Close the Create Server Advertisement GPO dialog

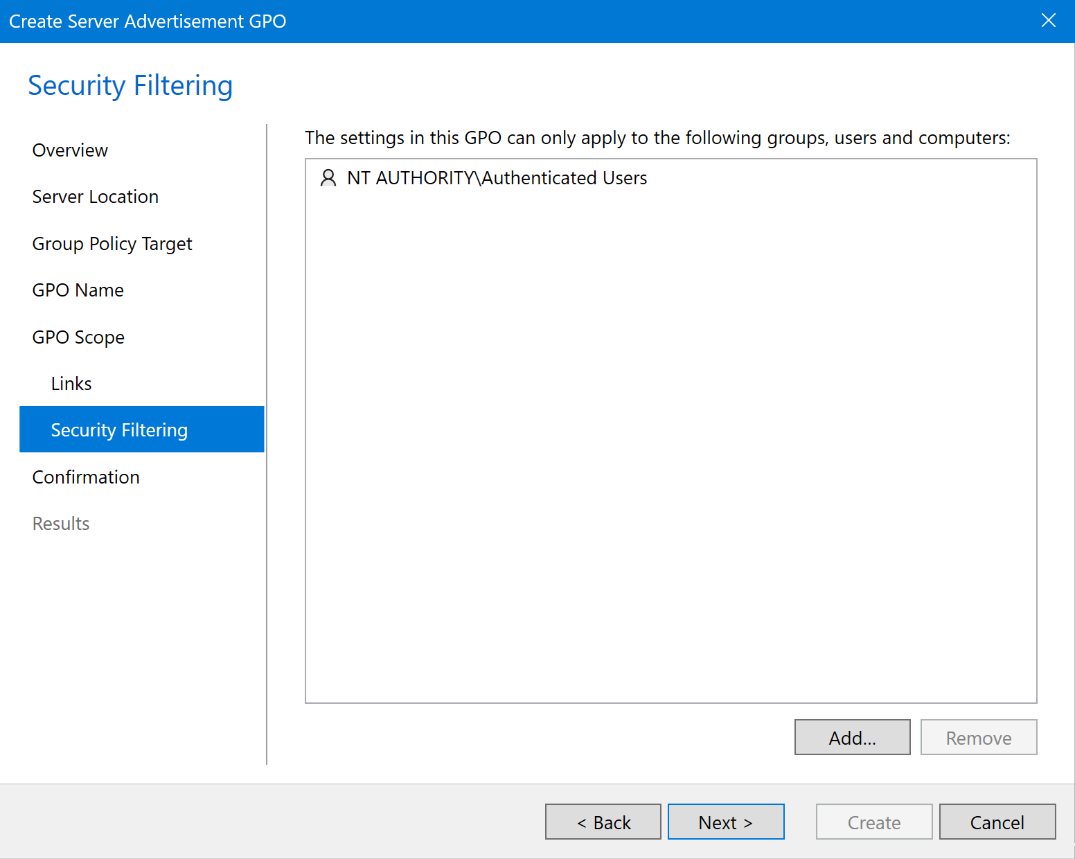point(1048,21)
